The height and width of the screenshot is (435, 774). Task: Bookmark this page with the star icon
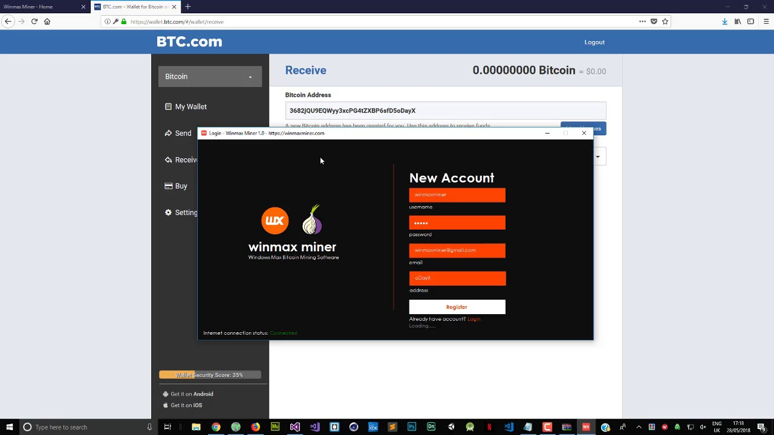(665, 22)
